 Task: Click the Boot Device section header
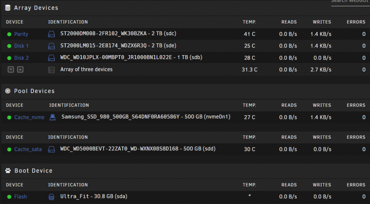pyautogui.click(x=33, y=170)
